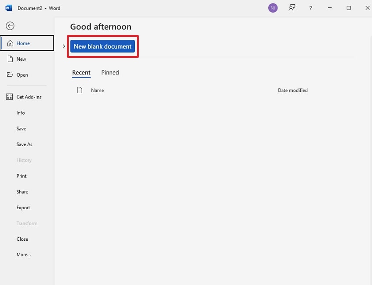372x285 pixels.
Task: Switch to the Pinned tab
Action: pyautogui.click(x=110, y=73)
